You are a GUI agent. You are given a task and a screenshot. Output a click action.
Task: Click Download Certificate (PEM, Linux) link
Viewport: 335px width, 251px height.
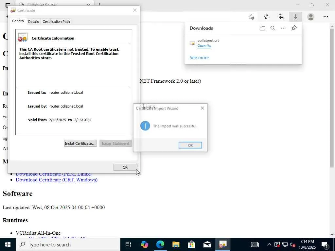coord(54,175)
